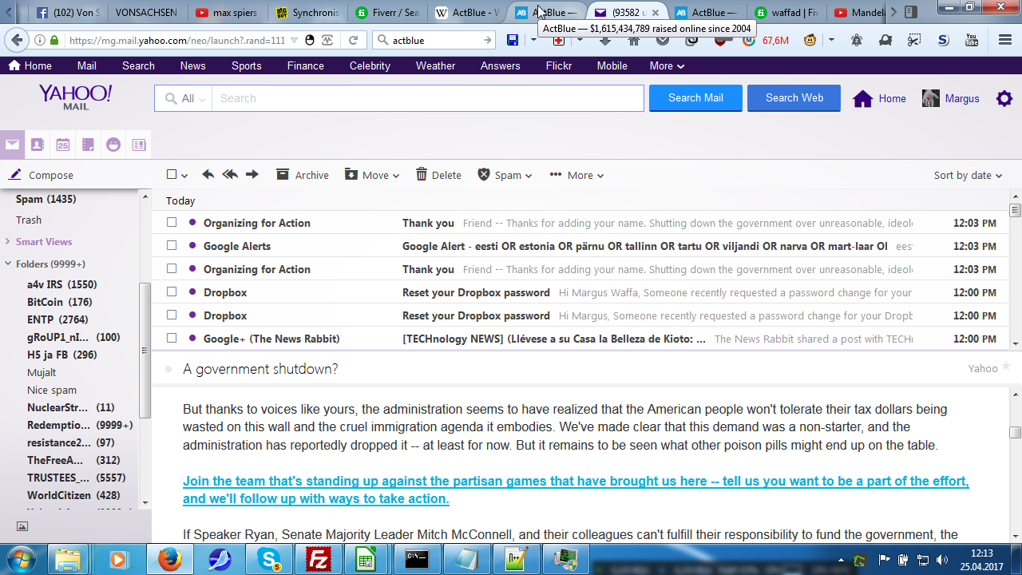This screenshot has height=575, width=1022.
Task: Check the 'Hi Margus Waffa' Dropbox email checkbox
Action: tap(172, 291)
